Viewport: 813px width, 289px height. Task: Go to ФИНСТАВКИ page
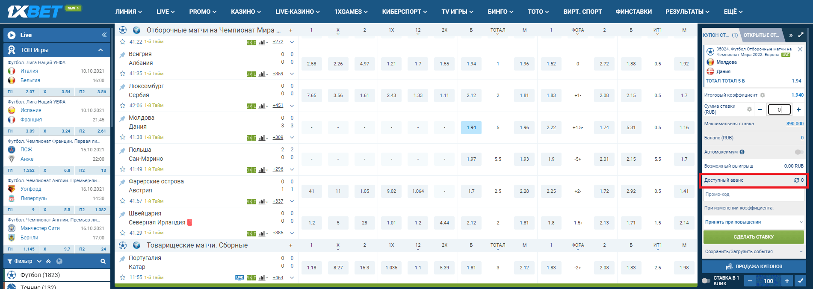(633, 12)
